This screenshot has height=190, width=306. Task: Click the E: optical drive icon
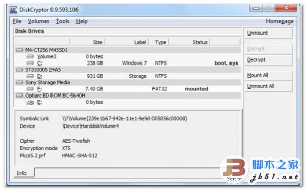coord(30,102)
